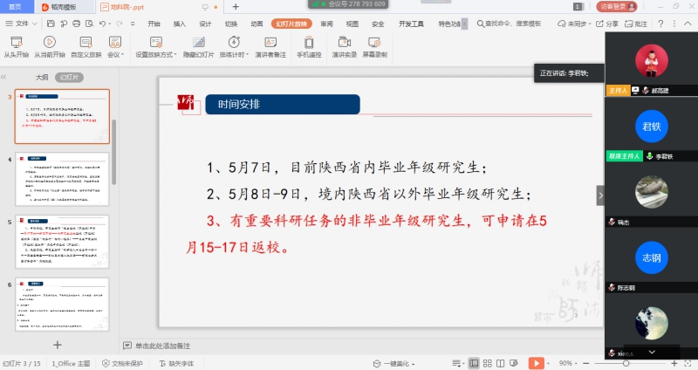Start 屏幕录制 screen recording

point(375,45)
